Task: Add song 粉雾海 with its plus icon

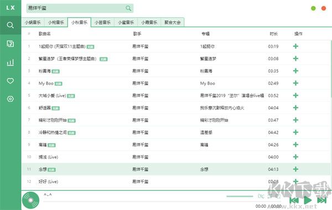Action: (x=295, y=71)
